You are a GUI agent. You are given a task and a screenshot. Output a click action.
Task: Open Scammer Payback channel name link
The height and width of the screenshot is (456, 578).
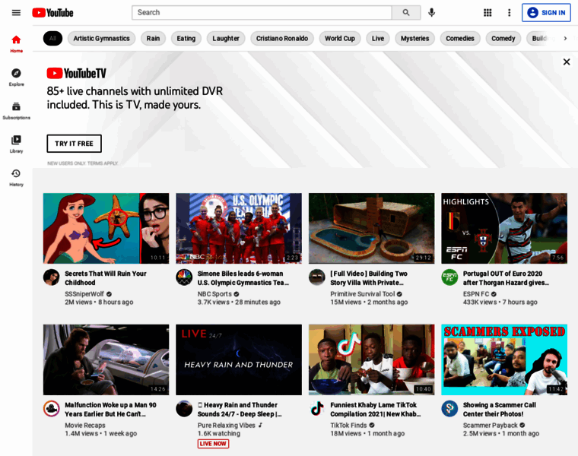tap(491, 425)
